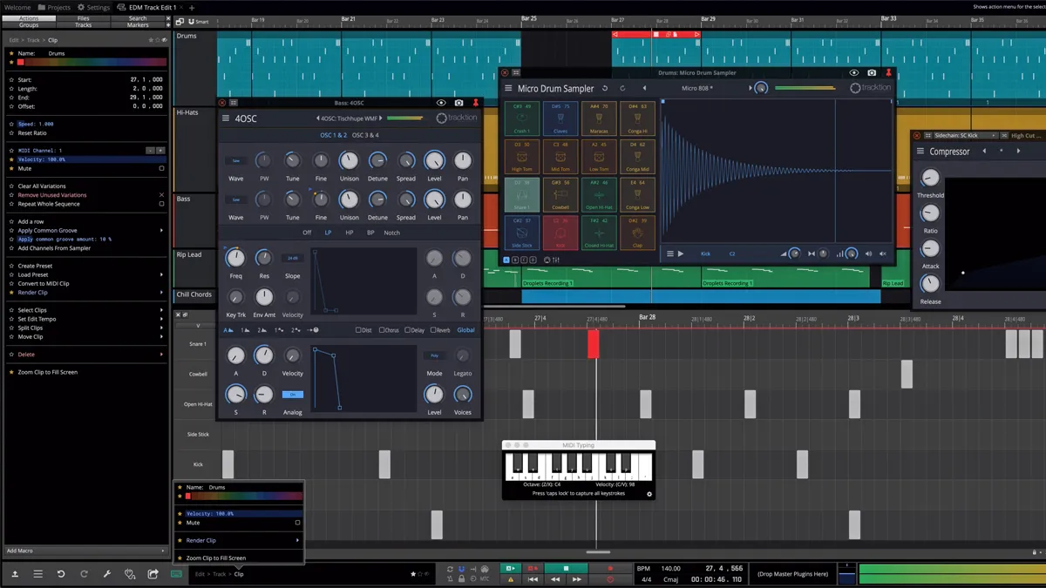The image size is (1046, 588).
Task: Open the wrench tools icon
Action: [107, 574]
